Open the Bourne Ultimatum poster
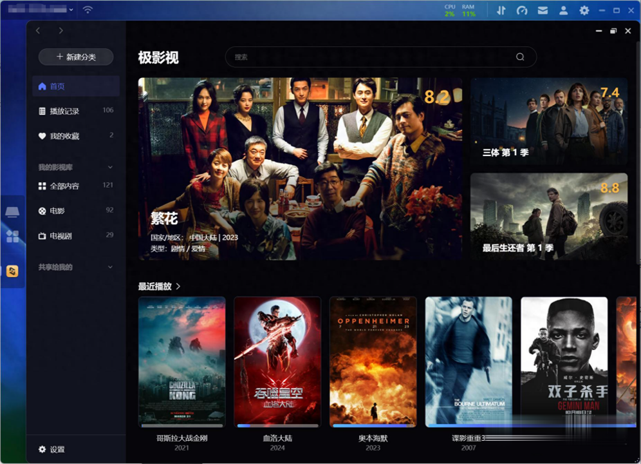 point(469,362)
